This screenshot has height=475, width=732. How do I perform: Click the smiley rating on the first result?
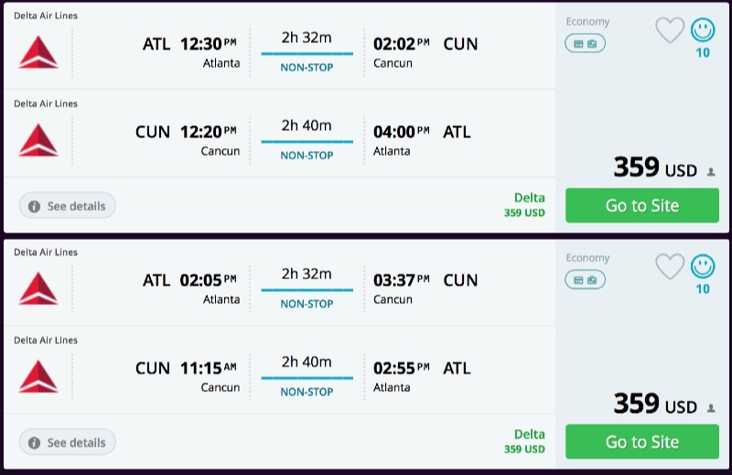click(703, 31)
